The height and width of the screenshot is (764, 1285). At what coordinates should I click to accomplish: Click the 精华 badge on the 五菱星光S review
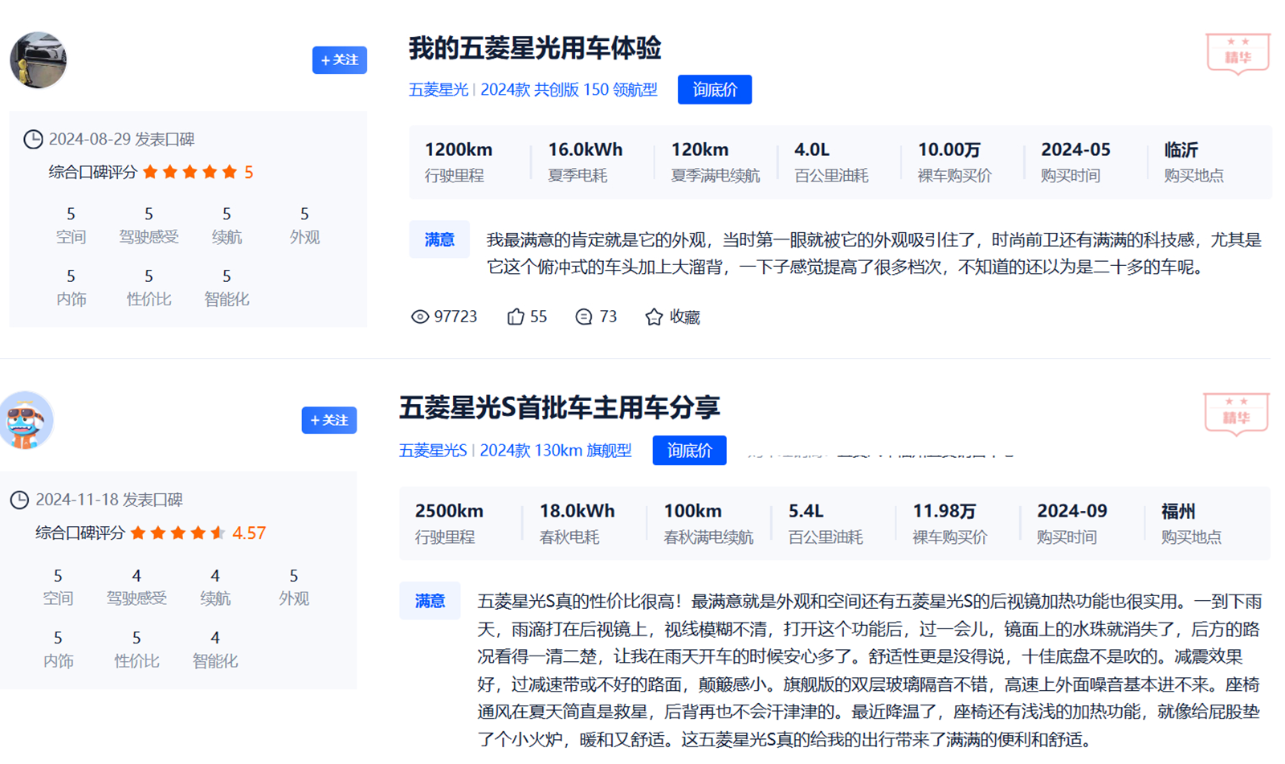[1236, 415]
